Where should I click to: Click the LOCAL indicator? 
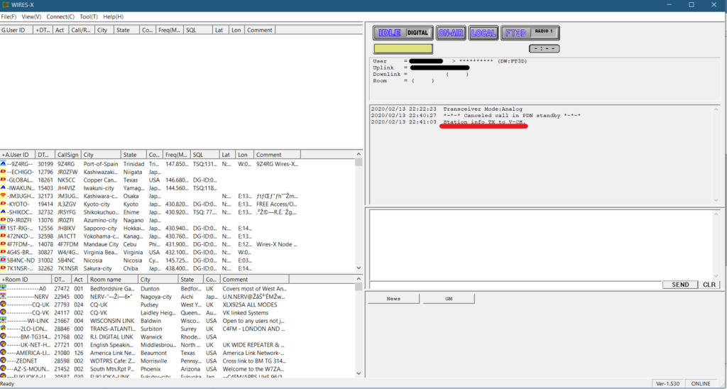coord(483,33)
